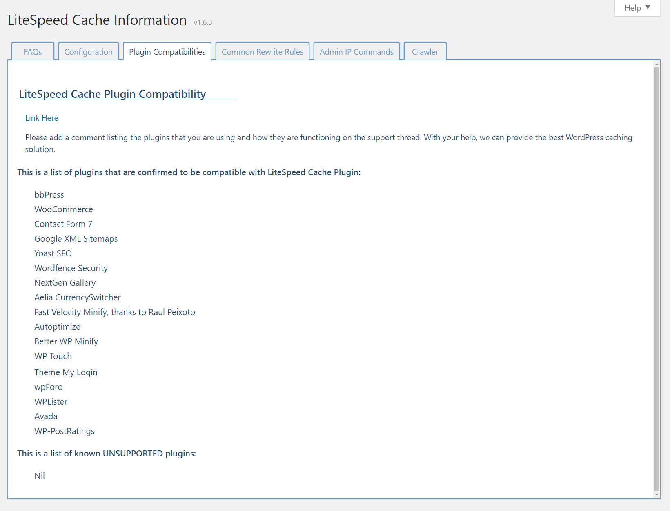Click the WP-PostRatings entry
Screen dimensions: 670x511
(65, 431)
